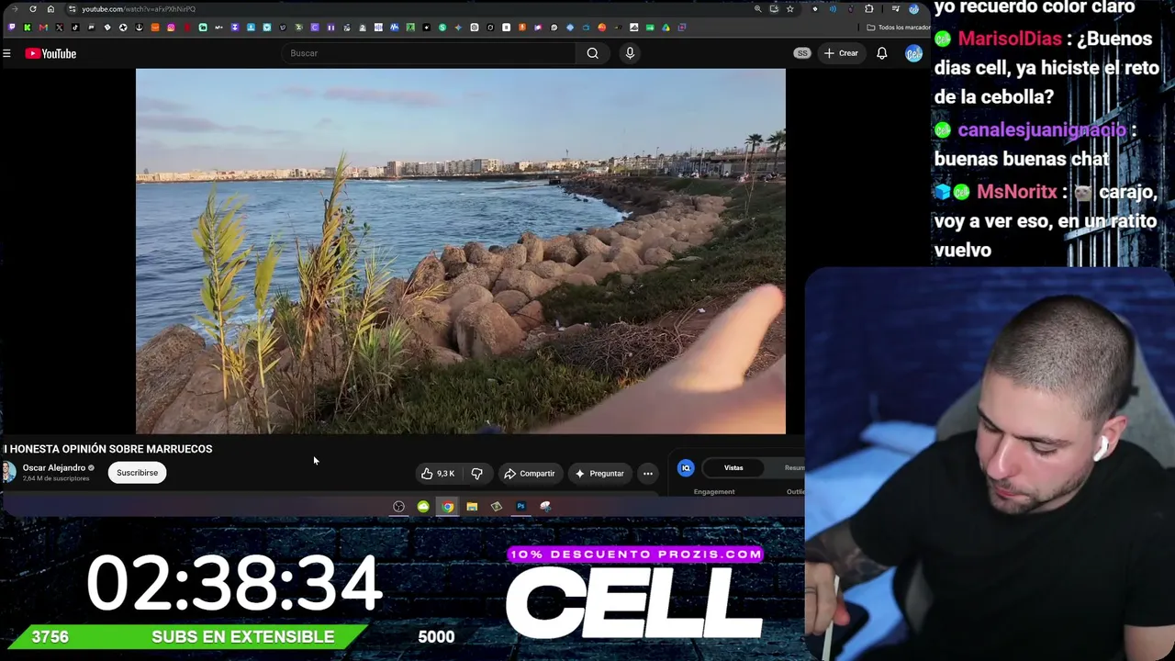
Task: Open the Twitch bookmark in bookmarks bar
Action: coord(11,28)
